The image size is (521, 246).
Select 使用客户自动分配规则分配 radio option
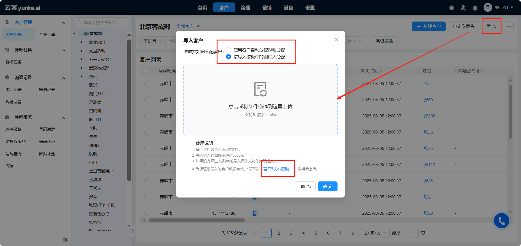(x=229, y=50)
